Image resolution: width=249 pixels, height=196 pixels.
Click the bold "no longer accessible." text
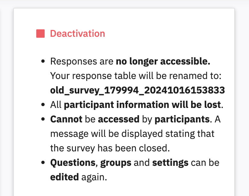click(163, 62)
